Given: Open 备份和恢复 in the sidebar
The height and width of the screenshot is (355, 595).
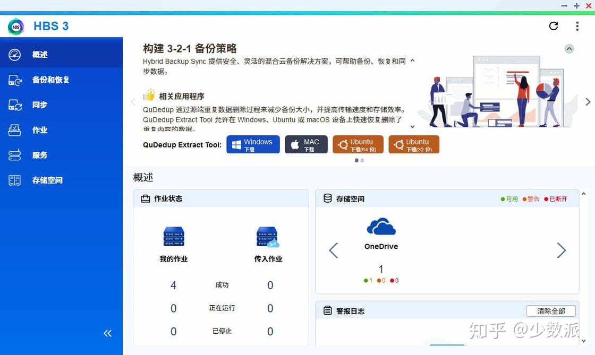Looking at the screenshot, I should [62, 80].
